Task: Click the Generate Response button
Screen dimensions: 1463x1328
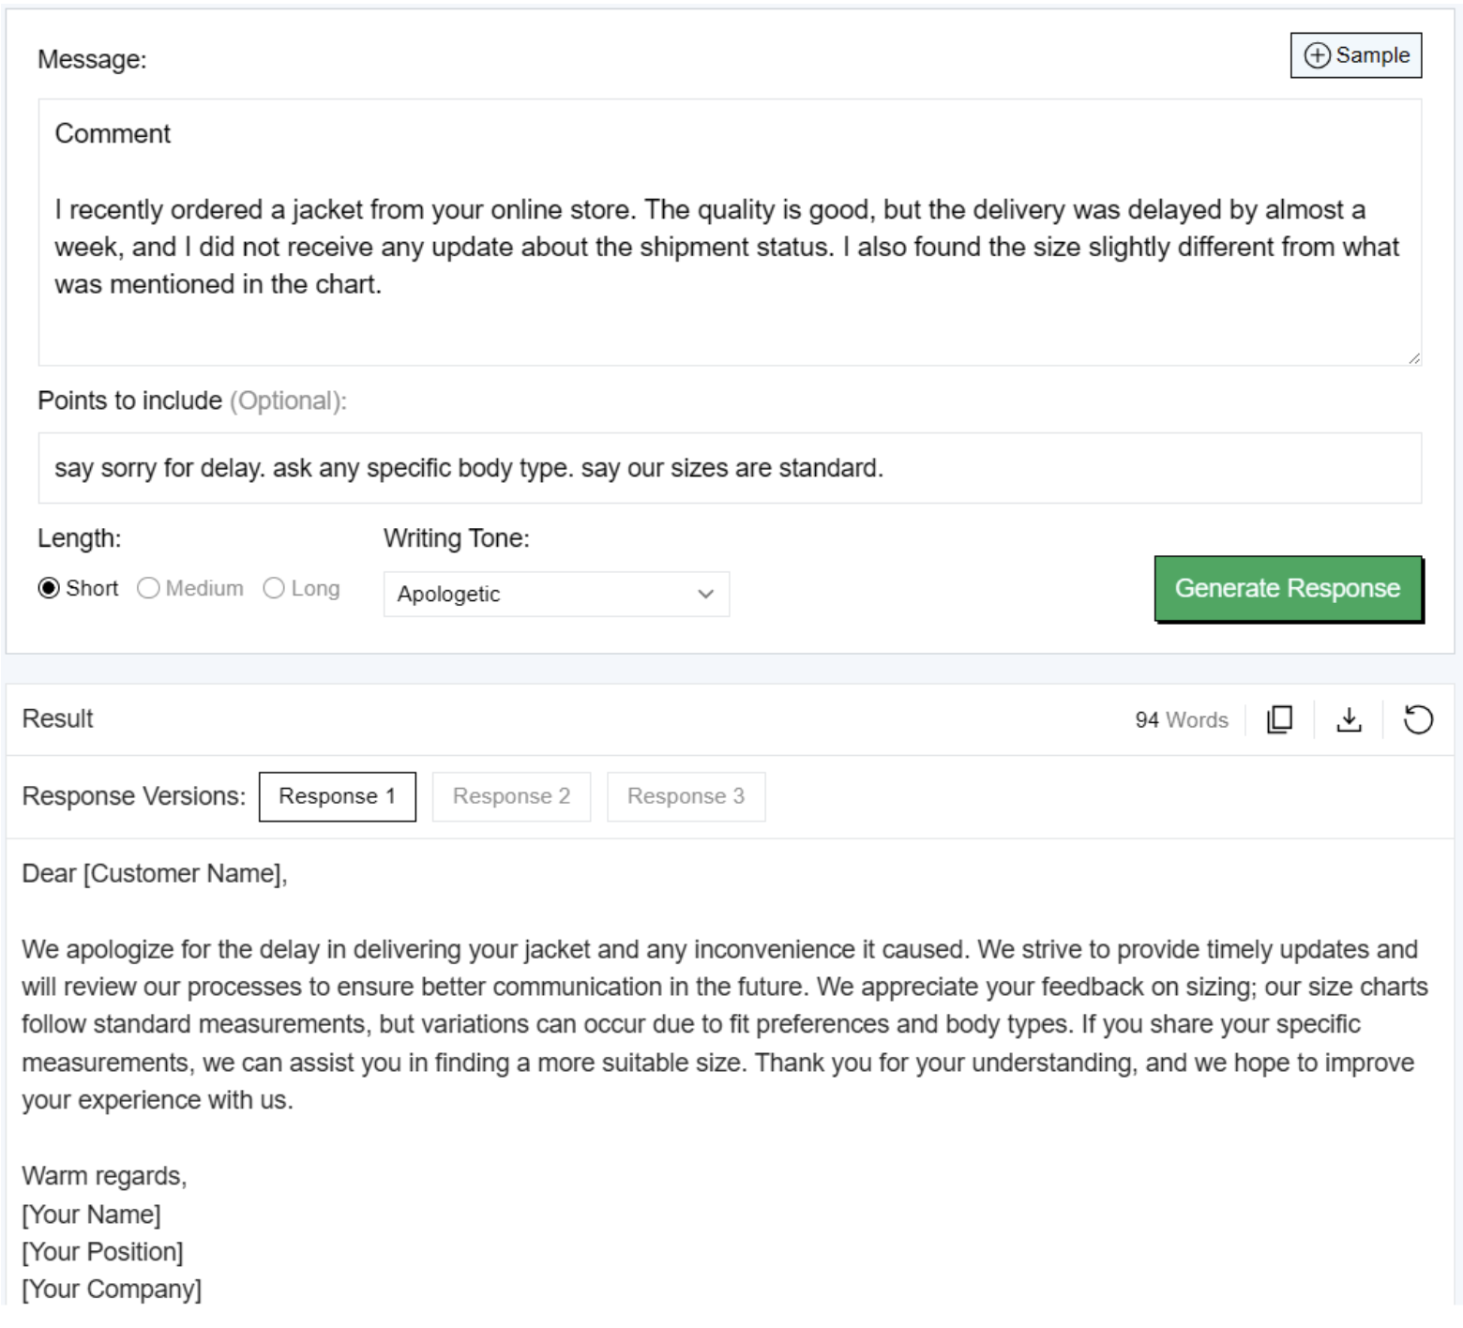Action: 1288,588
